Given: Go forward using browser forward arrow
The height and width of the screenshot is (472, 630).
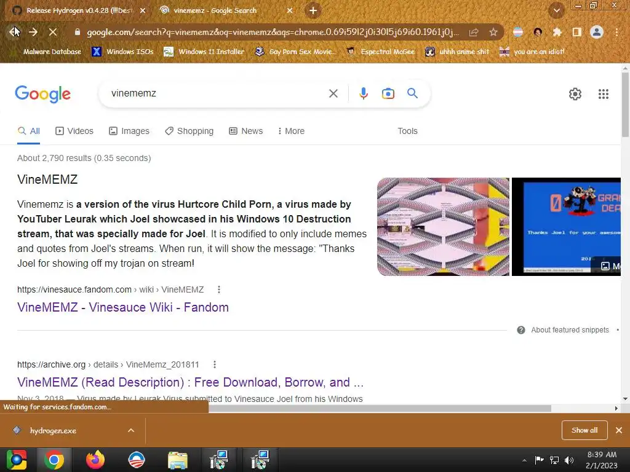Looking at the screenshot, I should coord(33,32).
